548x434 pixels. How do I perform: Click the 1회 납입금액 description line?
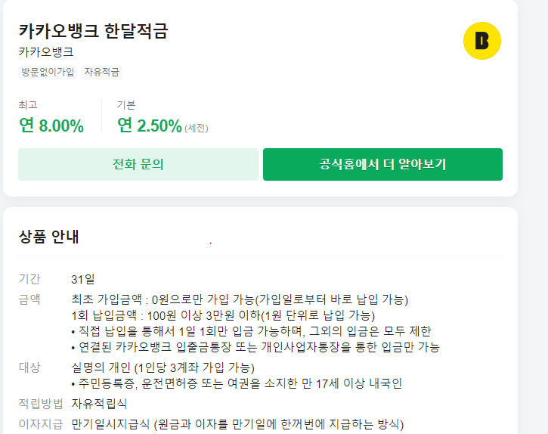(x=222, y=315)
